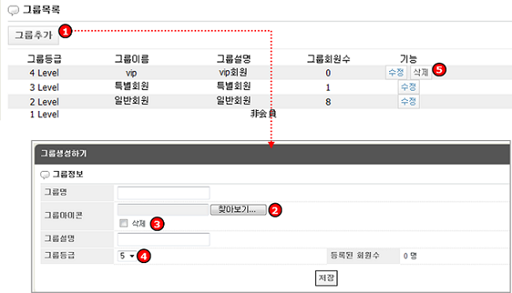Tick the 삭제 checkbox under 그룹아이콘
512x293 pixels.
[x=124, y=223]
